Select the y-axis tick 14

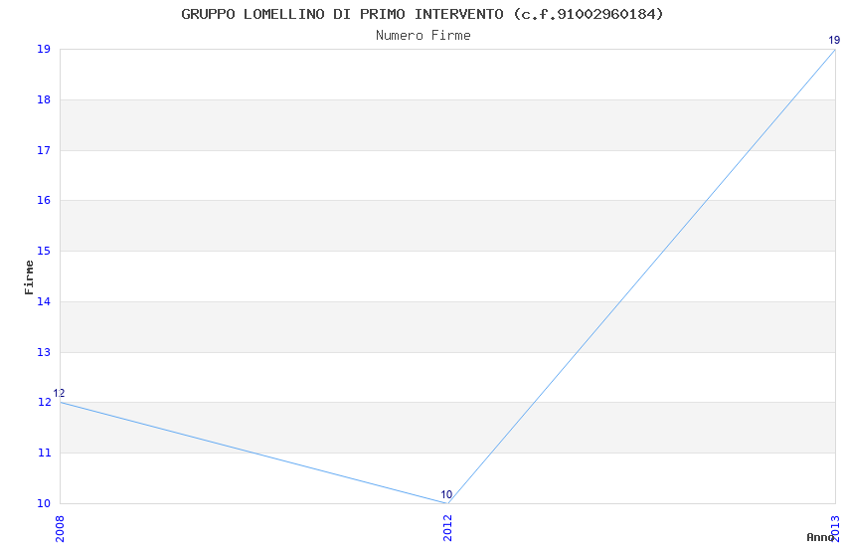44,301
